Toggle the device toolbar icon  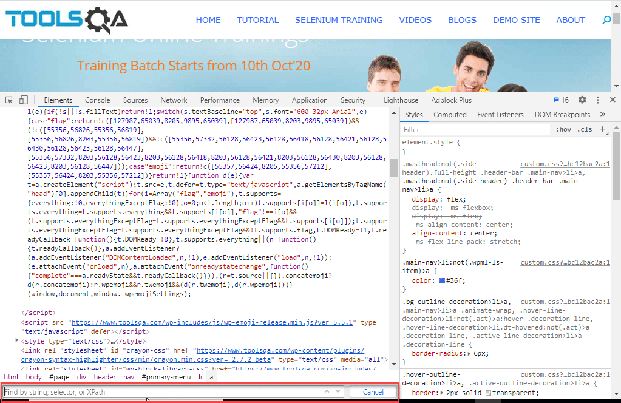[x=24, y=100]
